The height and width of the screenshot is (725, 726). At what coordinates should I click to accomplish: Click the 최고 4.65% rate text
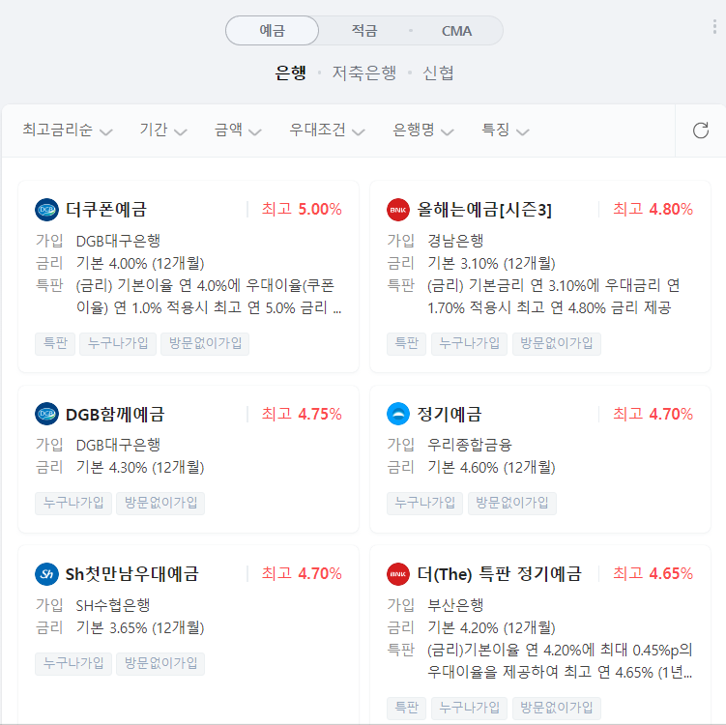tap(653, 573)
